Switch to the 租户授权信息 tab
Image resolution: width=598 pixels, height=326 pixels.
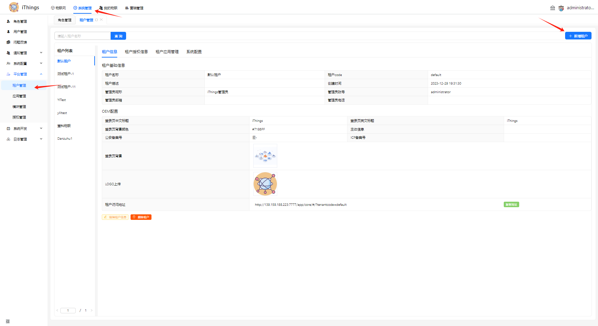(x=136, y=52)
